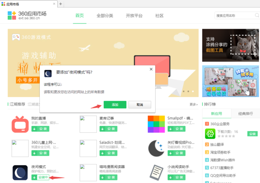Open 淘数据Wish插件 in the ranking list

pos(223,160)
